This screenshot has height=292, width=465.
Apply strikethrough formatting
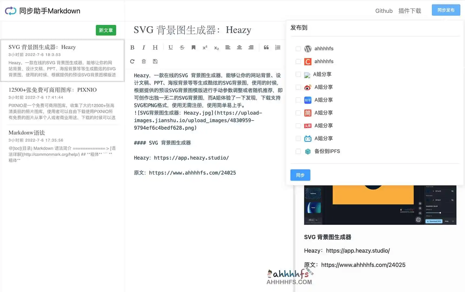182,47
